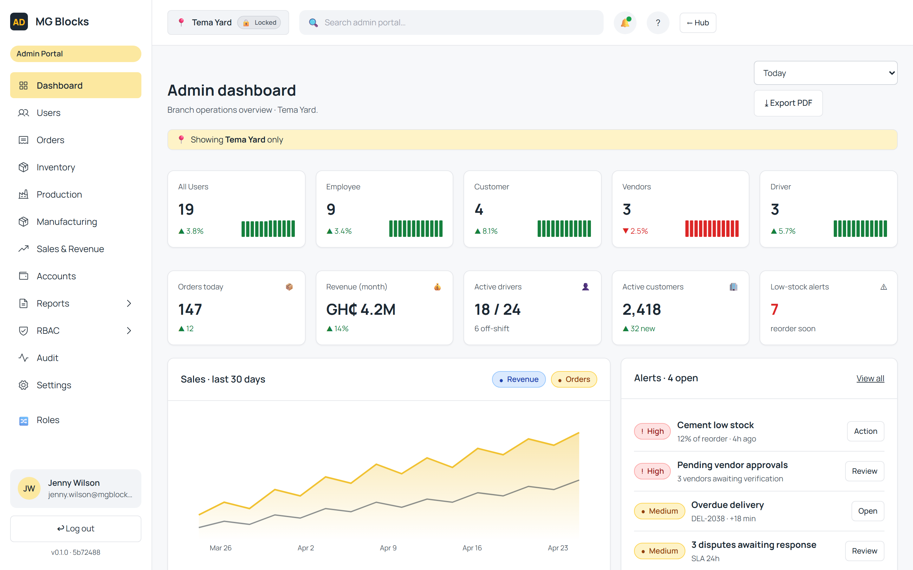Open notifications bell
The height and width of the screenshot is (570, 913).
click(625, 22)
